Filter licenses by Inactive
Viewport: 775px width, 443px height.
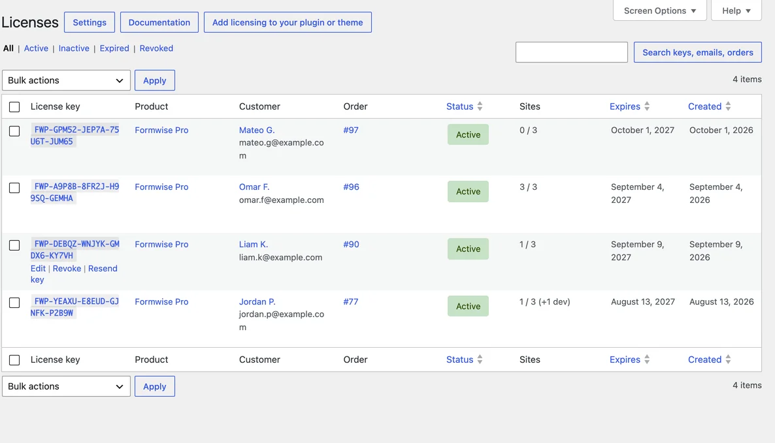coord(74,48)
